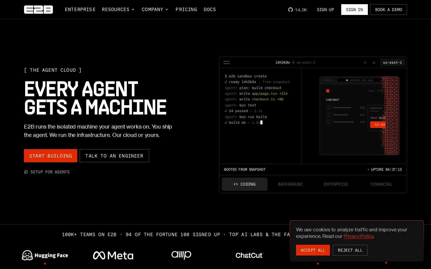The height and width of the screenshot is (269, 431).
Task: Open the Docs page
Action: 210,10
